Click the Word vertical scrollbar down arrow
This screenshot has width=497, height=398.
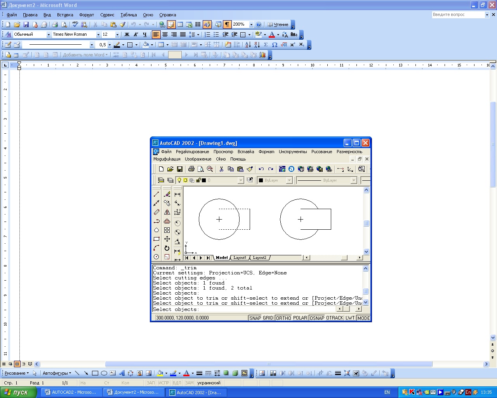(493, 338)
